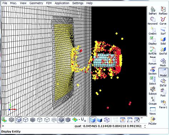The height and width of the screenshot is (135, 169).
Task: Open the Post processing panel
Action: tap(163, 93)
